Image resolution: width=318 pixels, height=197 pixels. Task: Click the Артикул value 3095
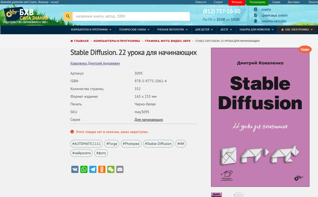139,73
